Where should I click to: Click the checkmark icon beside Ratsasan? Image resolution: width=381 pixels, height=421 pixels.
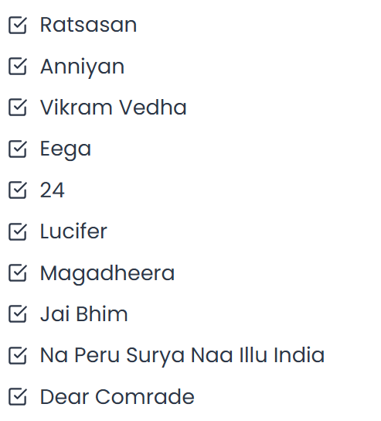coord(18,26)
